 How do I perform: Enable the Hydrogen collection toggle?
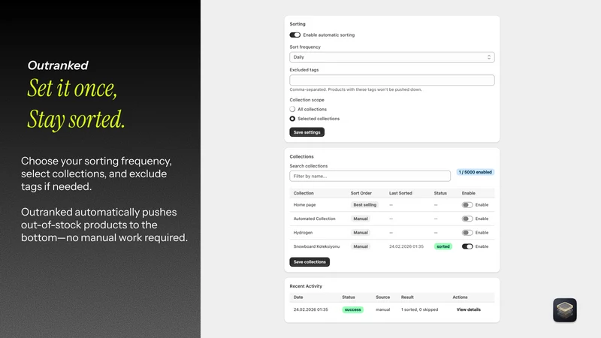click(x=467, y=233)
